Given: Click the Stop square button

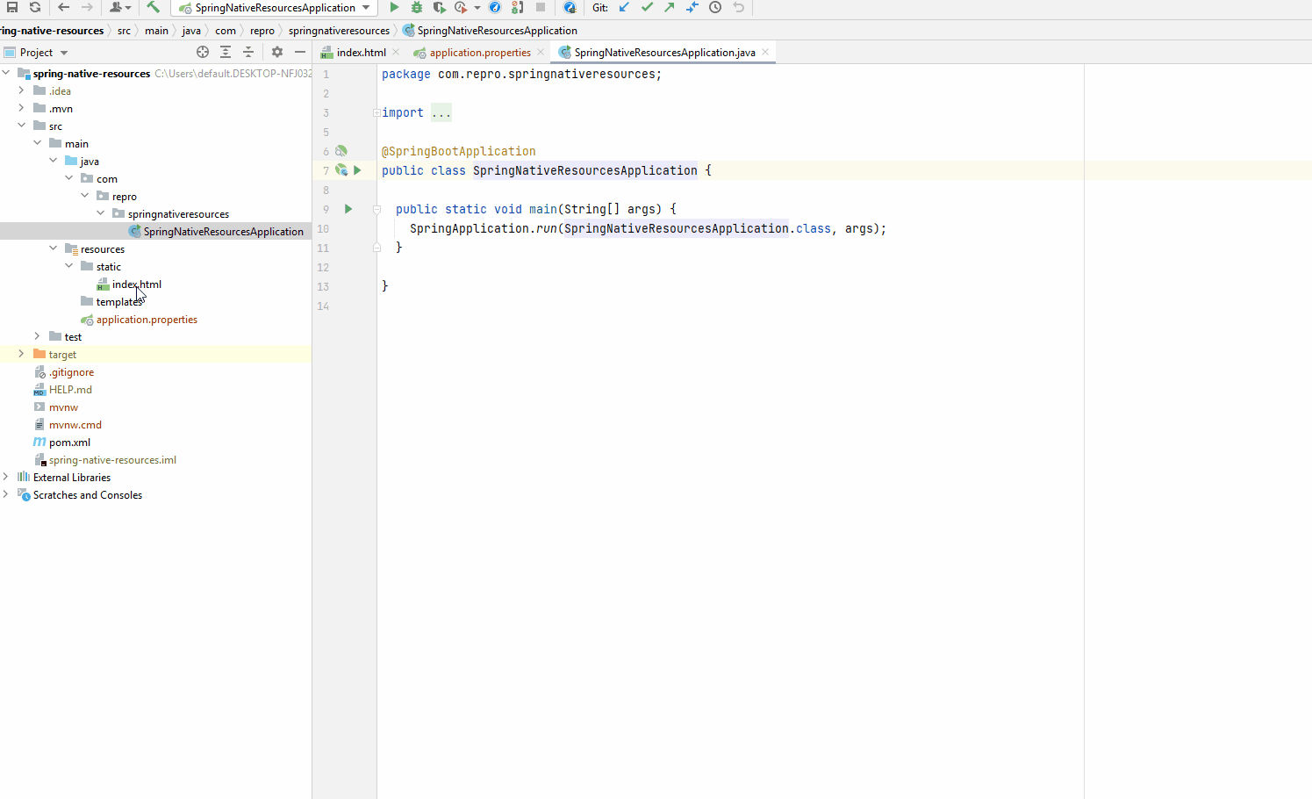Looking at the screenshot, I should point(541,7).
